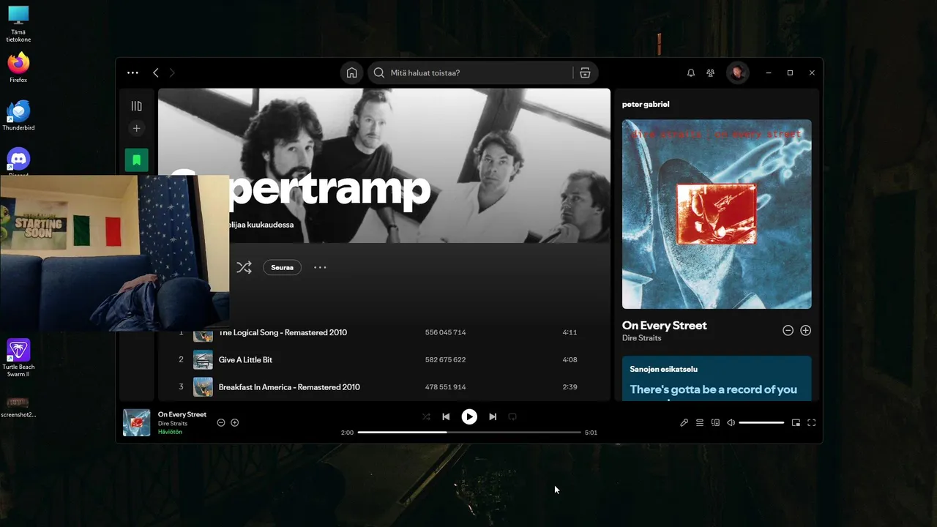The image size is (937, 527).
Task: Go forward with the right arrow
Action: [x=172, y=72]
